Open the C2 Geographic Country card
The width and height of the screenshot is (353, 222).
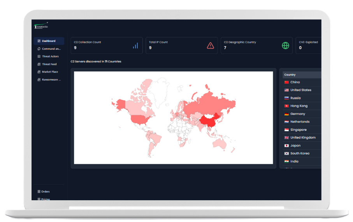pyautogui.click(x=256, y=45)
